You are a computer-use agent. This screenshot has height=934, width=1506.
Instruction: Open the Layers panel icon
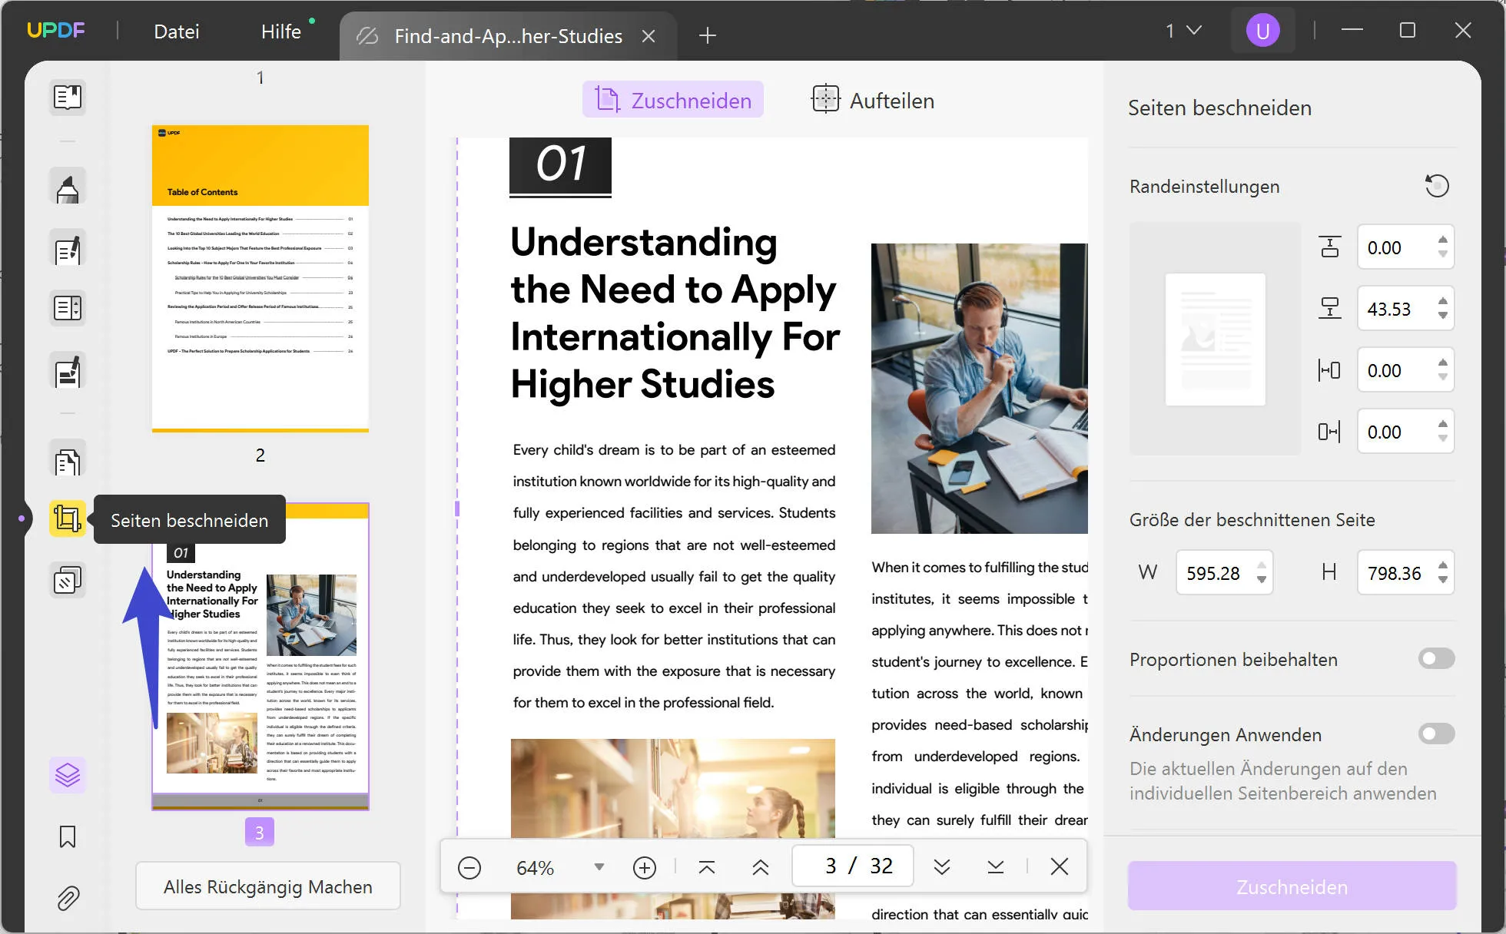point(68,775)
